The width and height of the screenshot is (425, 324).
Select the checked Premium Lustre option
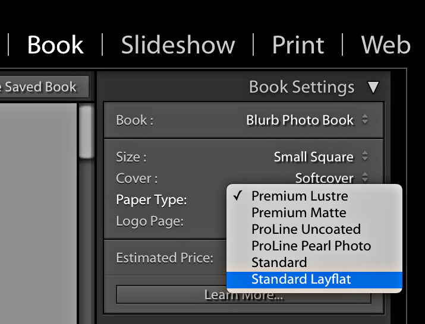click(x=300, y=196)
